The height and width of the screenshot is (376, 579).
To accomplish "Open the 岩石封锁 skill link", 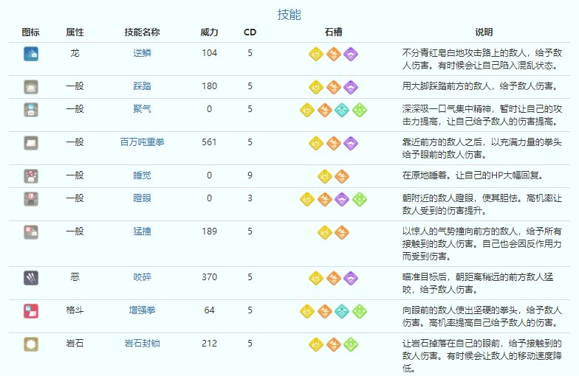I will 142,344.
